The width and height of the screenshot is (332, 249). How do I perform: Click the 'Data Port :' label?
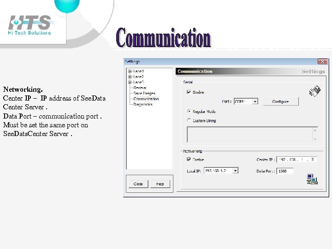[x=266, y=171]
